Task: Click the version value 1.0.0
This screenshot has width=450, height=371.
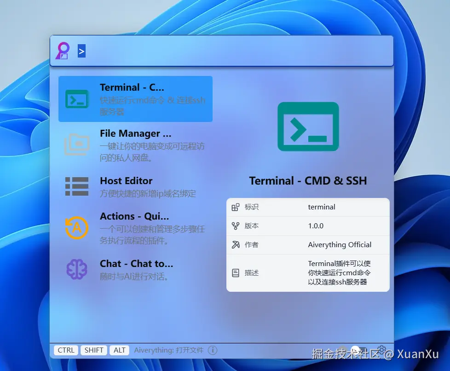Action: pyautogui.click(x=316, y=226)
